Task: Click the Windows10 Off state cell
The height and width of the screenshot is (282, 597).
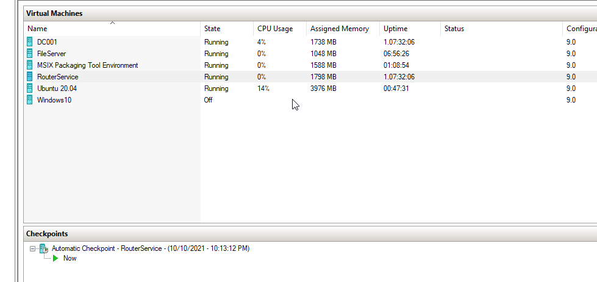Action: point(209,100)
